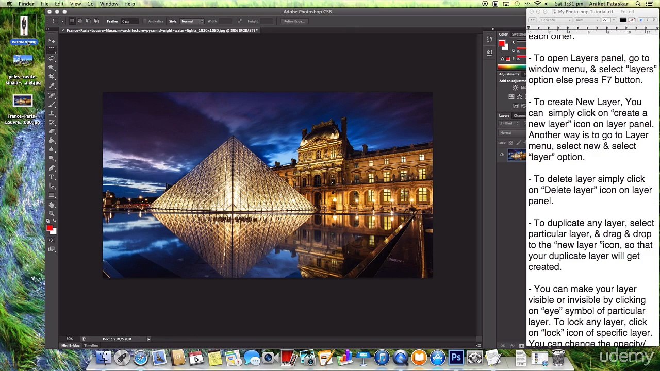Select the Hand tool
This screenshot has width=660, height=371.
click(x=52, y=205)
